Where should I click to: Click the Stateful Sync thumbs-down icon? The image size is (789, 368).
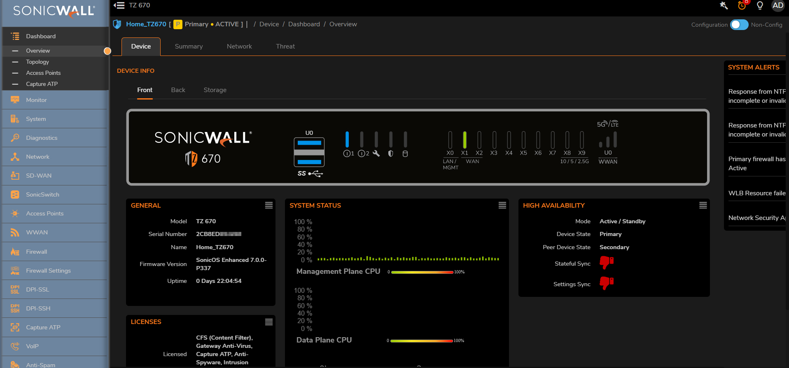pos(606,262)
